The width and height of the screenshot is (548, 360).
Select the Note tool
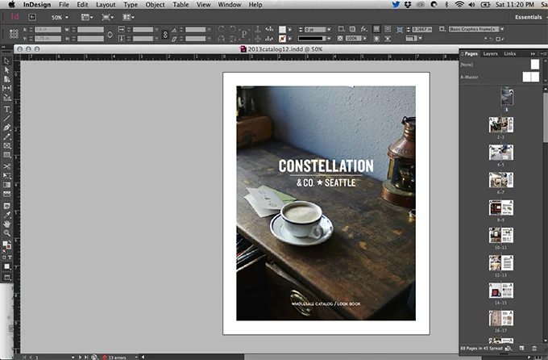(x=6, y=206)
